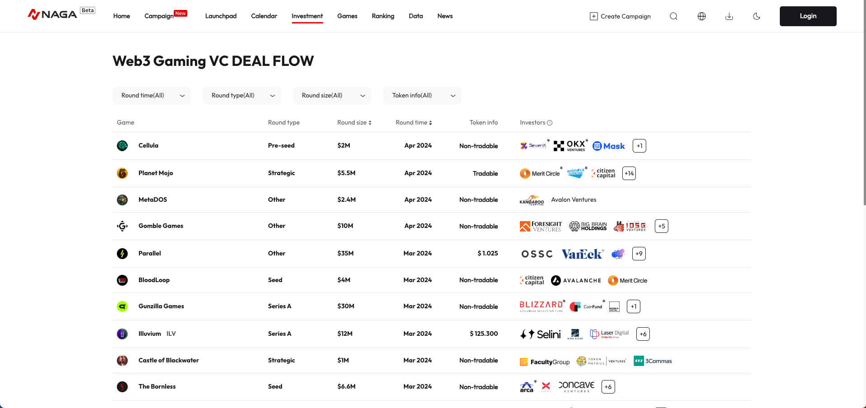Click the OKX Ventures investor logo

(570, 146)
